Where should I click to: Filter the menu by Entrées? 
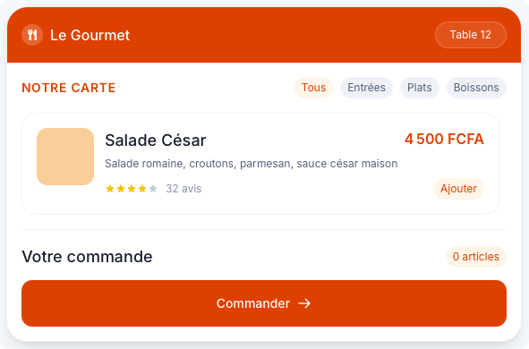[366, 88]
